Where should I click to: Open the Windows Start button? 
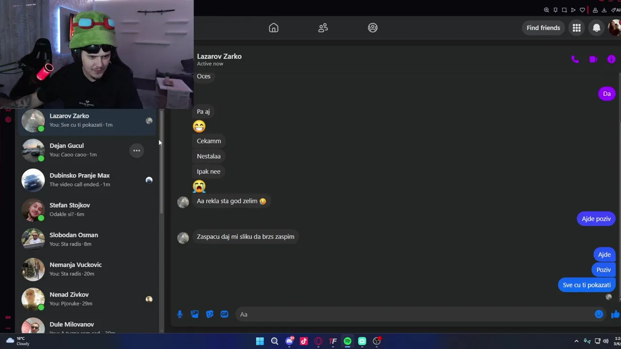(x=260, y=341)
